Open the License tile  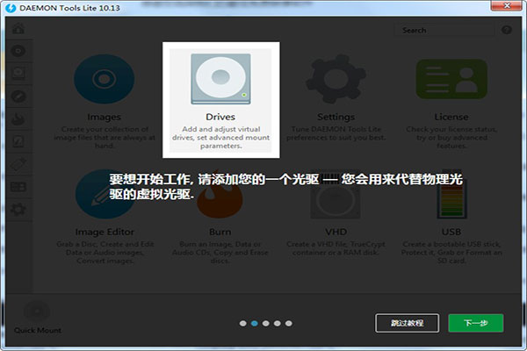tap(451, 88)
